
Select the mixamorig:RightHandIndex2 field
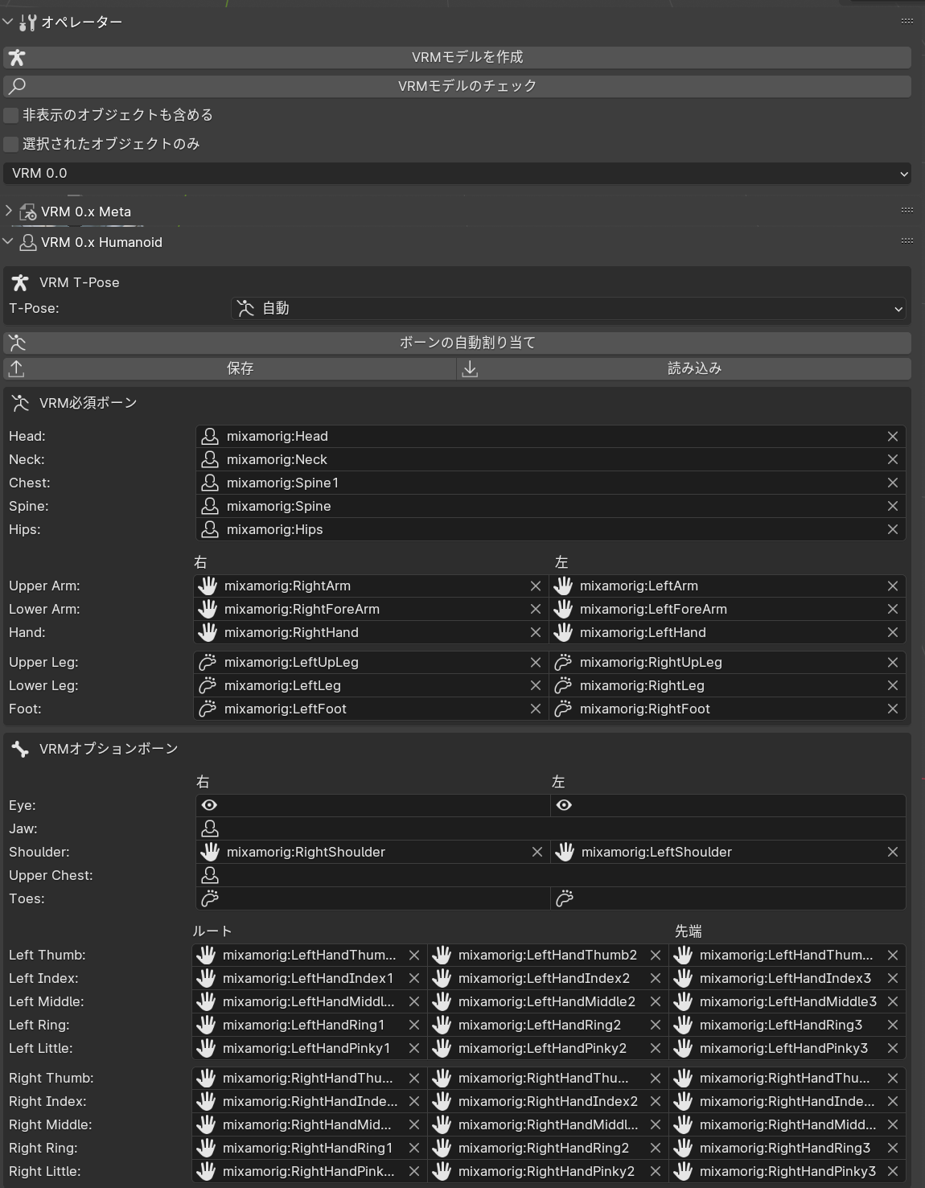click(547, 1101)
